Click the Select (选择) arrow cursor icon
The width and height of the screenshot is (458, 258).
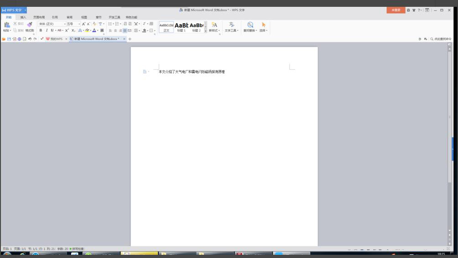coord(263,25)
